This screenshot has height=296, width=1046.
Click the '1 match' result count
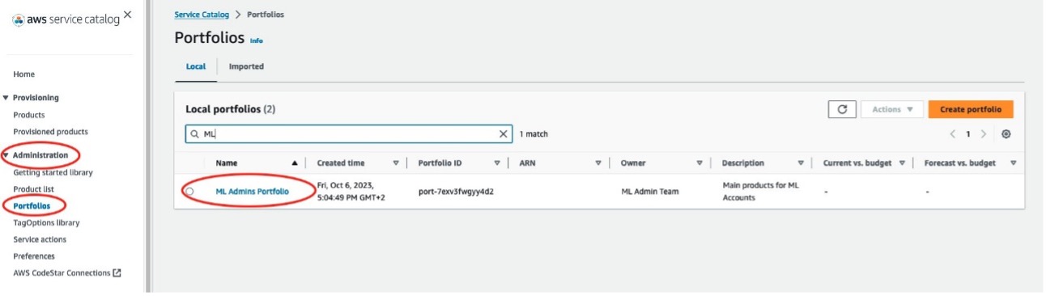(x=534, y=134)
